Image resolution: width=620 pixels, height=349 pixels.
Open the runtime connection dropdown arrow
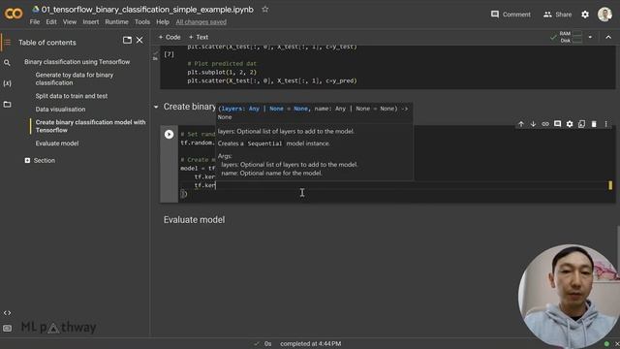590,37
